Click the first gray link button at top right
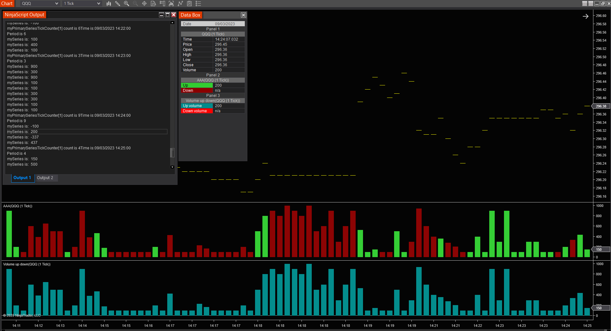The image size is (611, 331). click(x=585, y=4)
